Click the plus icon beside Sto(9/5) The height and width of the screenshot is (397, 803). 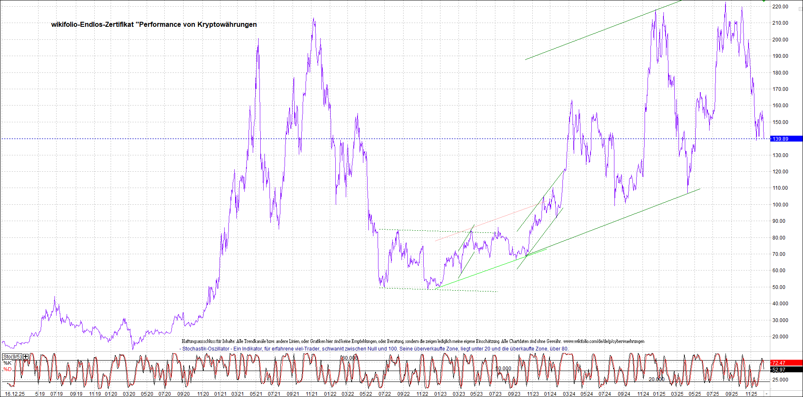tap(26, 357)
